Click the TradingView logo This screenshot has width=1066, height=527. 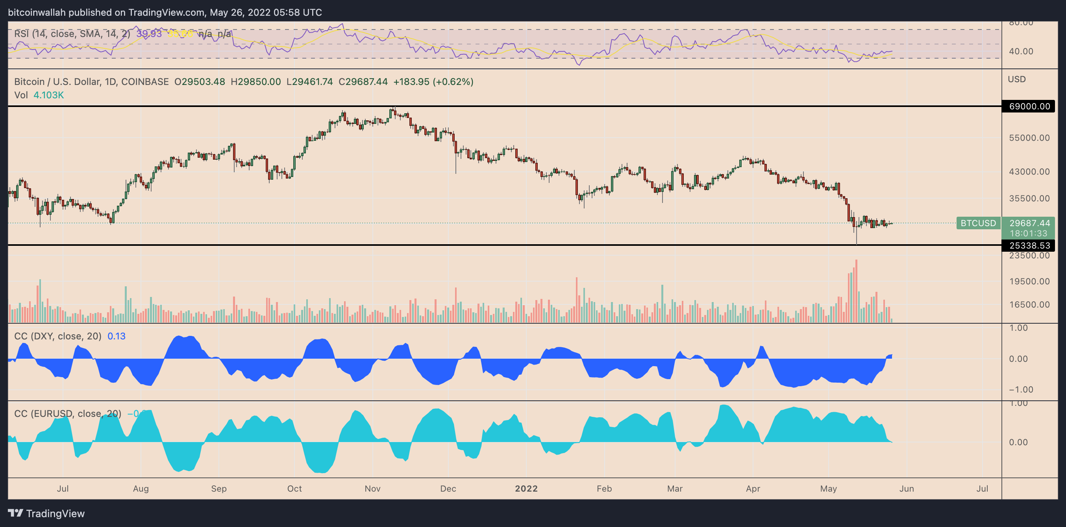[x=50, y=514]
